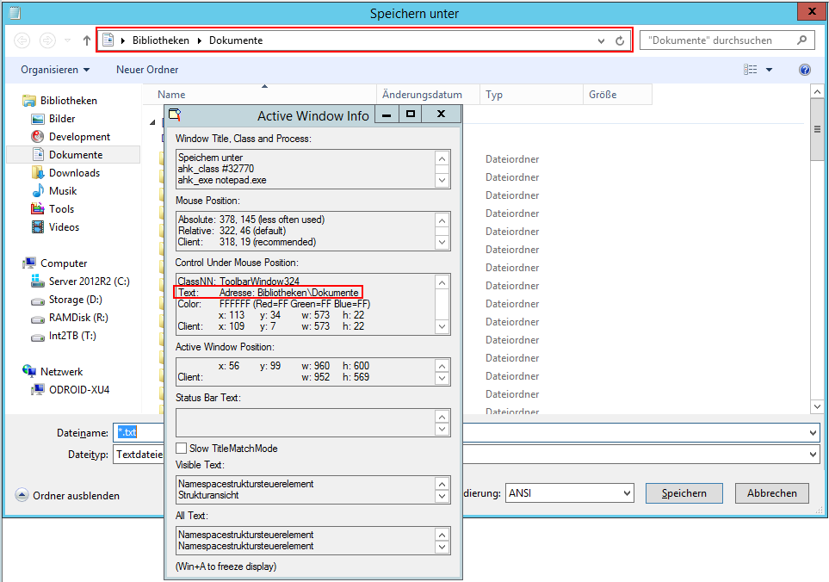Image resolution: width=829 pixels, height=582 pixels.
Task: Open the help question mark icon
Action: click(805, 70)
